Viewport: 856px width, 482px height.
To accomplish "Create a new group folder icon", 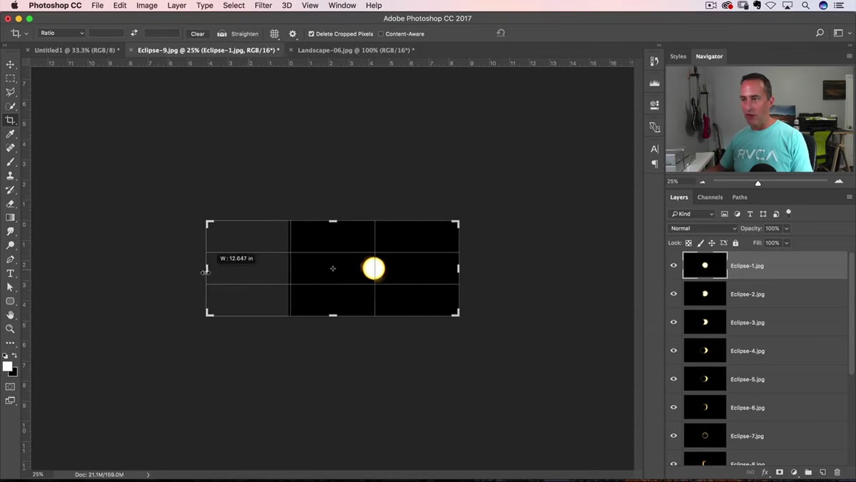I will tap(808, 472).
